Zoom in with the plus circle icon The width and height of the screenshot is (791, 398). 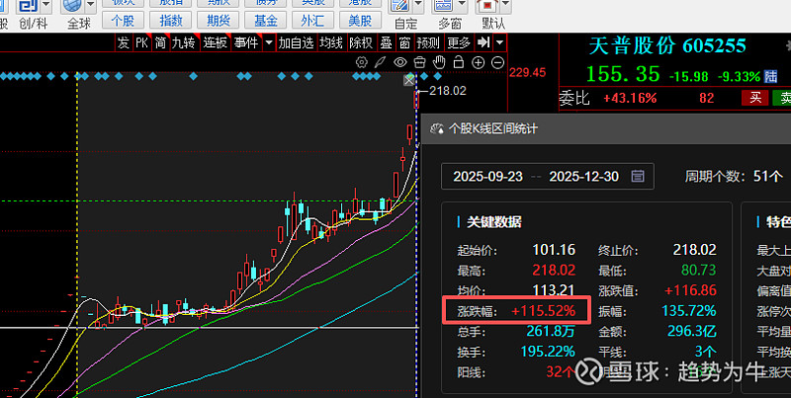pyautogui.click(x=479, y=62)
